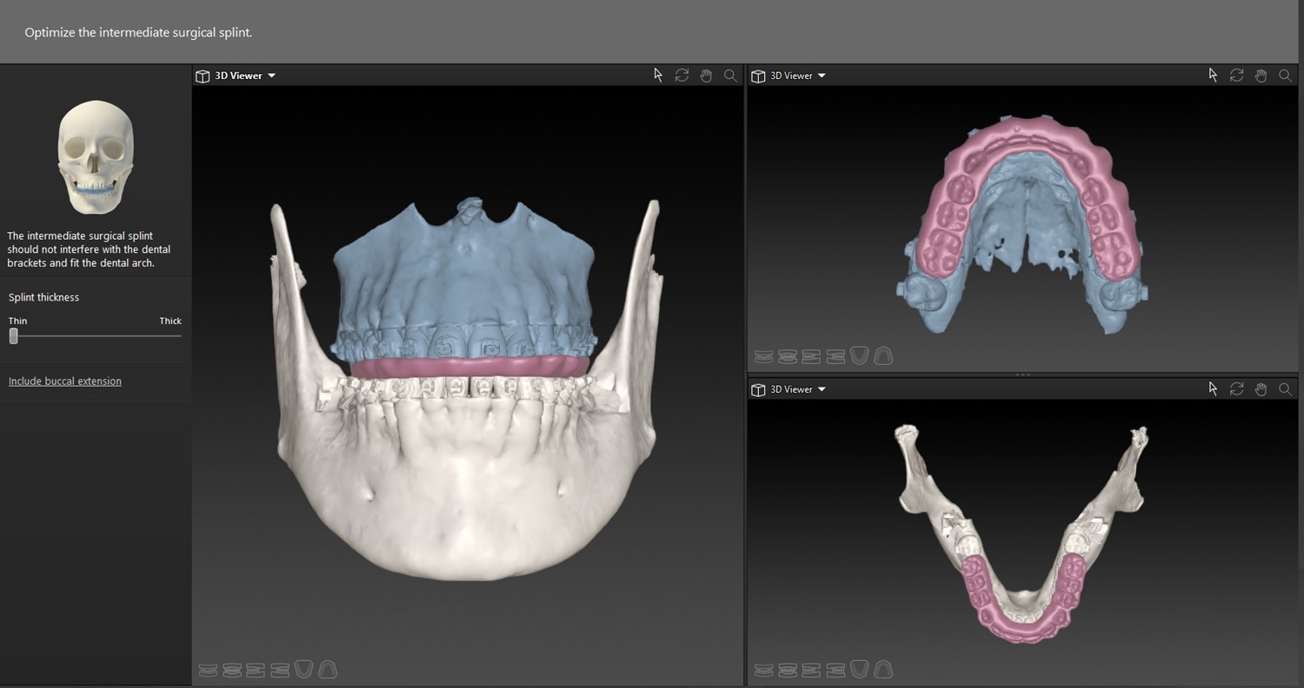
Task: Select the rotate tool in the main front viewer
Action: [x=682, y=76]
